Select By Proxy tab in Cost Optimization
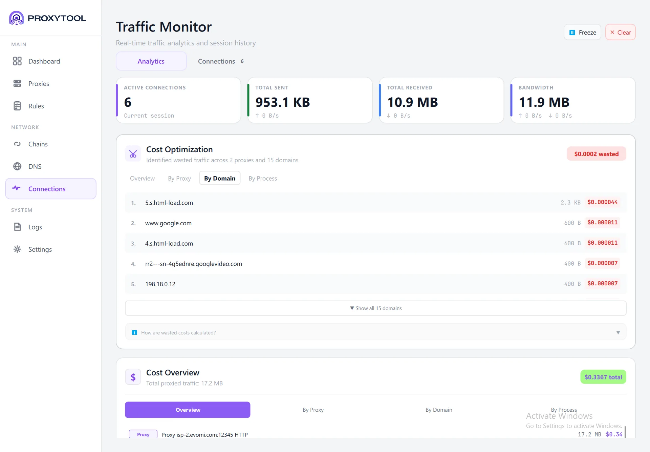Image resolution: width=650 pixels, height=452 pixels. tap(179, 178)
